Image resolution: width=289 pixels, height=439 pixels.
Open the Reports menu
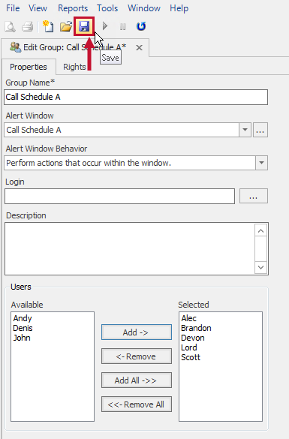pos(73,8)
